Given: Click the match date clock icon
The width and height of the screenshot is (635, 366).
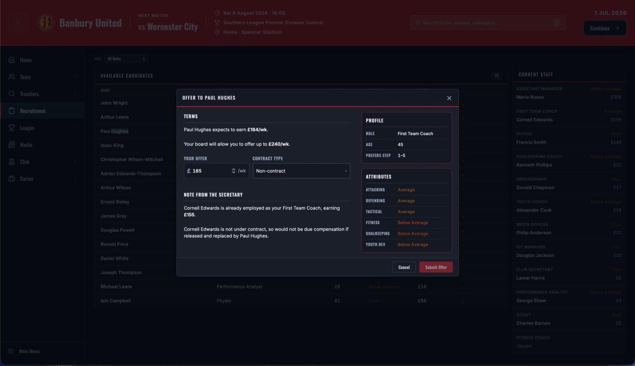Looking at the screenshot, I should coord(217,13).
